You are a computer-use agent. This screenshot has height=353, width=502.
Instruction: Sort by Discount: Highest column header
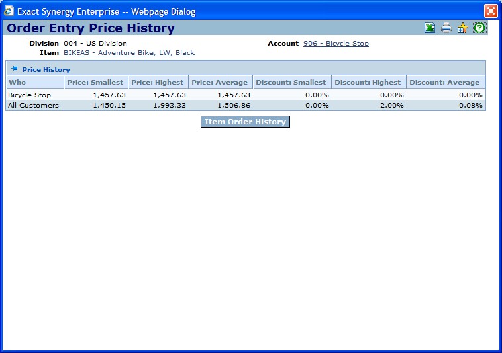pos(368,83)
